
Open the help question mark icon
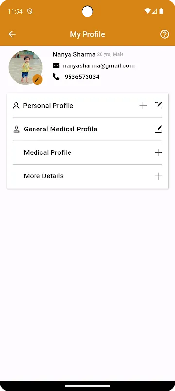[x=165, y=34]
